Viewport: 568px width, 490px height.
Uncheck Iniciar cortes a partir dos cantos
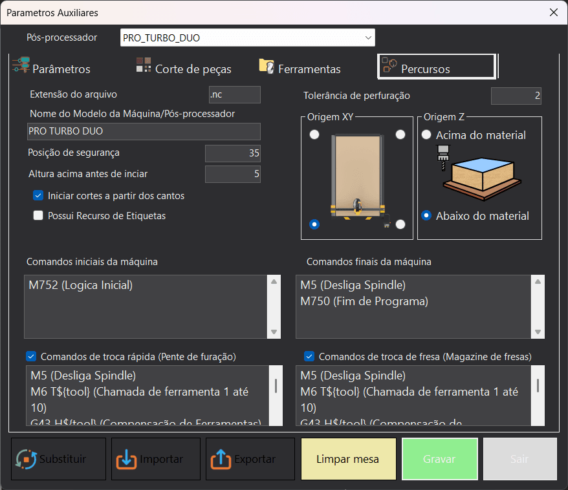pyautogui.click(x=38, y=195)
